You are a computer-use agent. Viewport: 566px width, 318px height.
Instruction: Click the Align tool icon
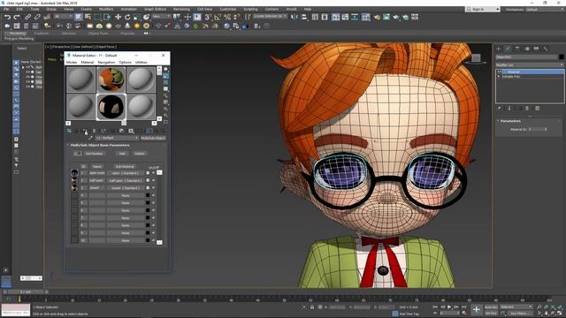(304, 17)
